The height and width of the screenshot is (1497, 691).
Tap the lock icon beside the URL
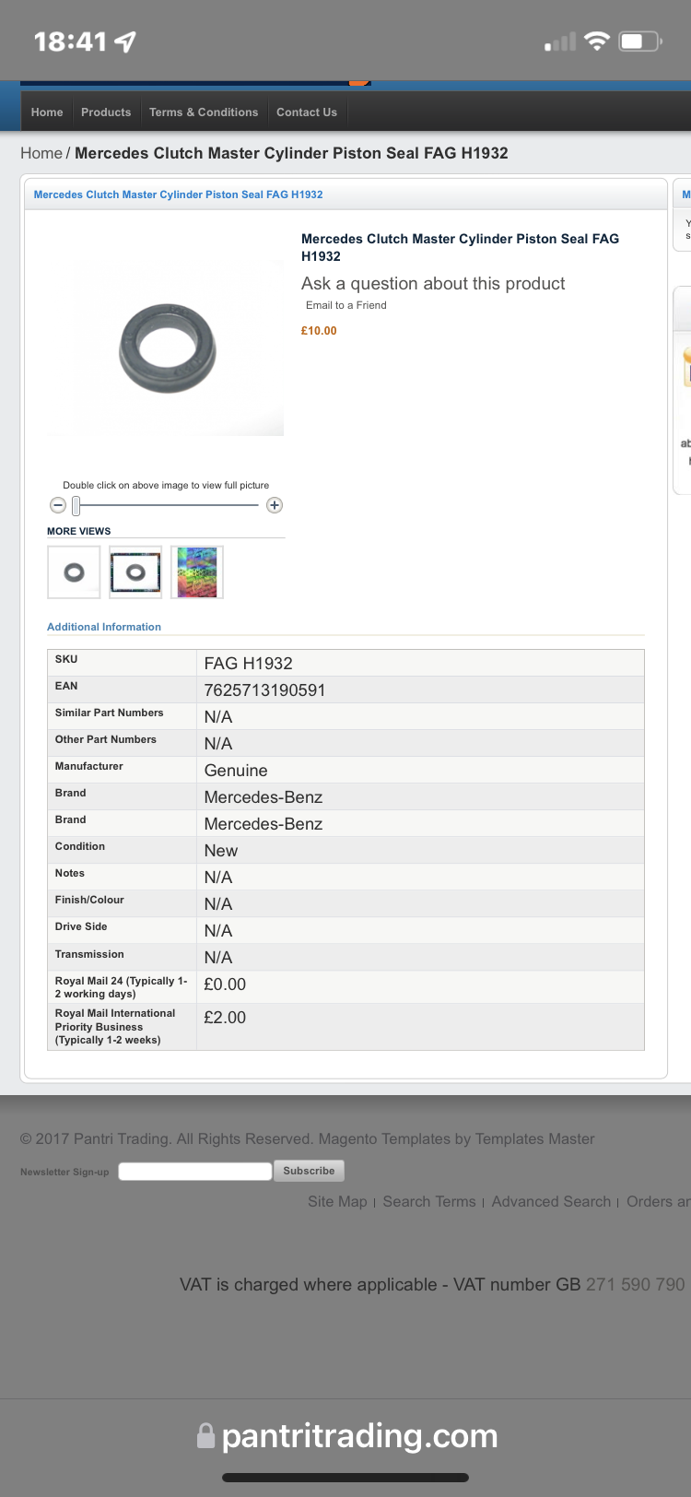pos(206,1436)
